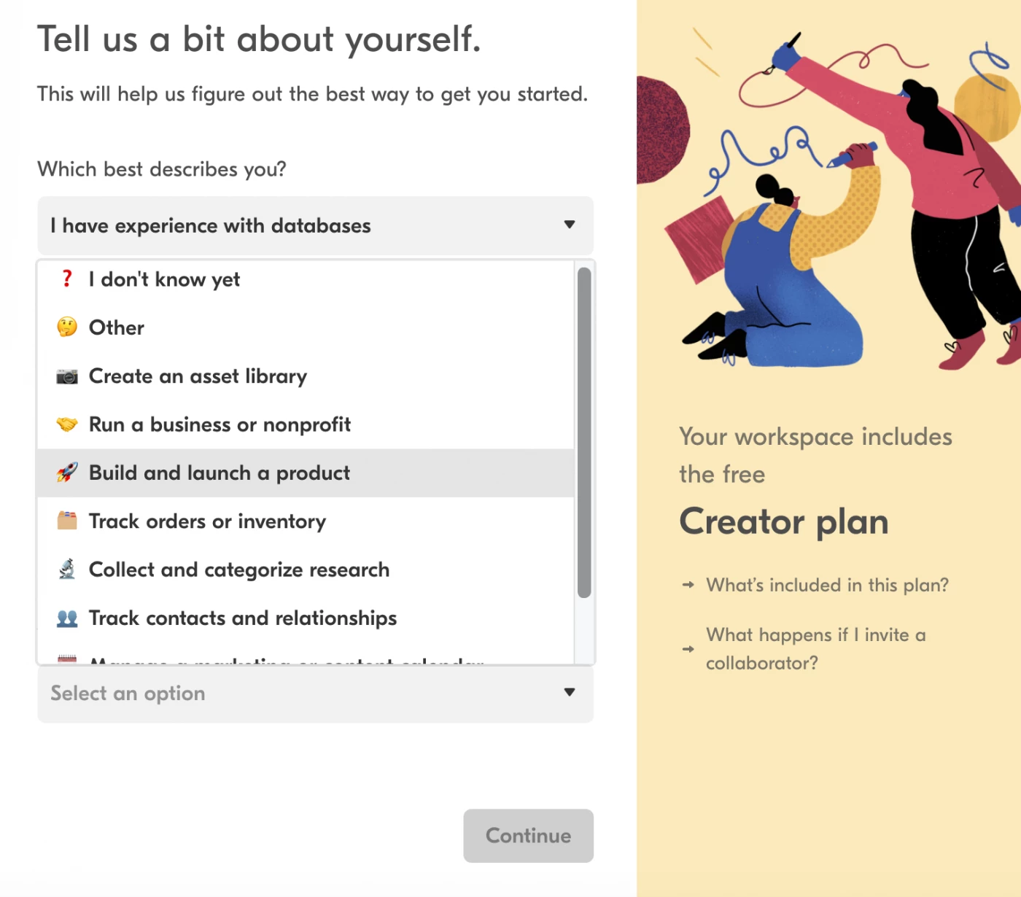Expand the 'Select an option' dropdown
Image resolution: width=1021 pixels, height=897 pixels.
[x=315, y=694]
